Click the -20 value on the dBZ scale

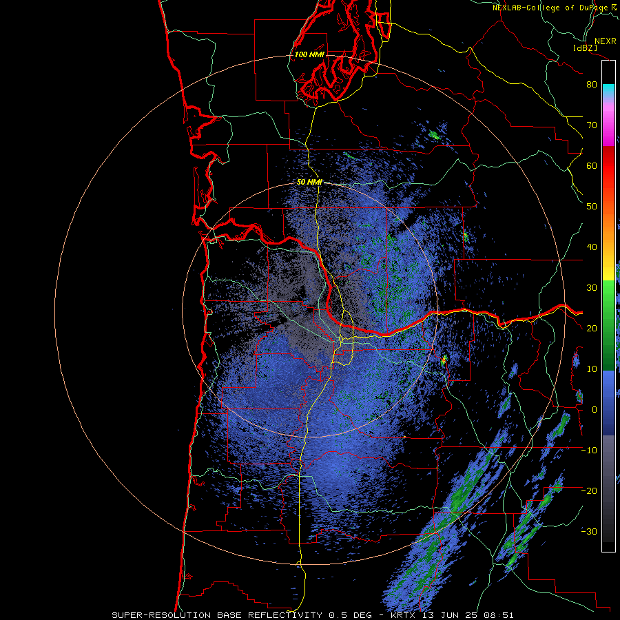[x=589, y=491]
